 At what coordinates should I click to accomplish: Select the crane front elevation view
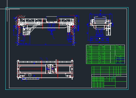(x=46, y=30)
